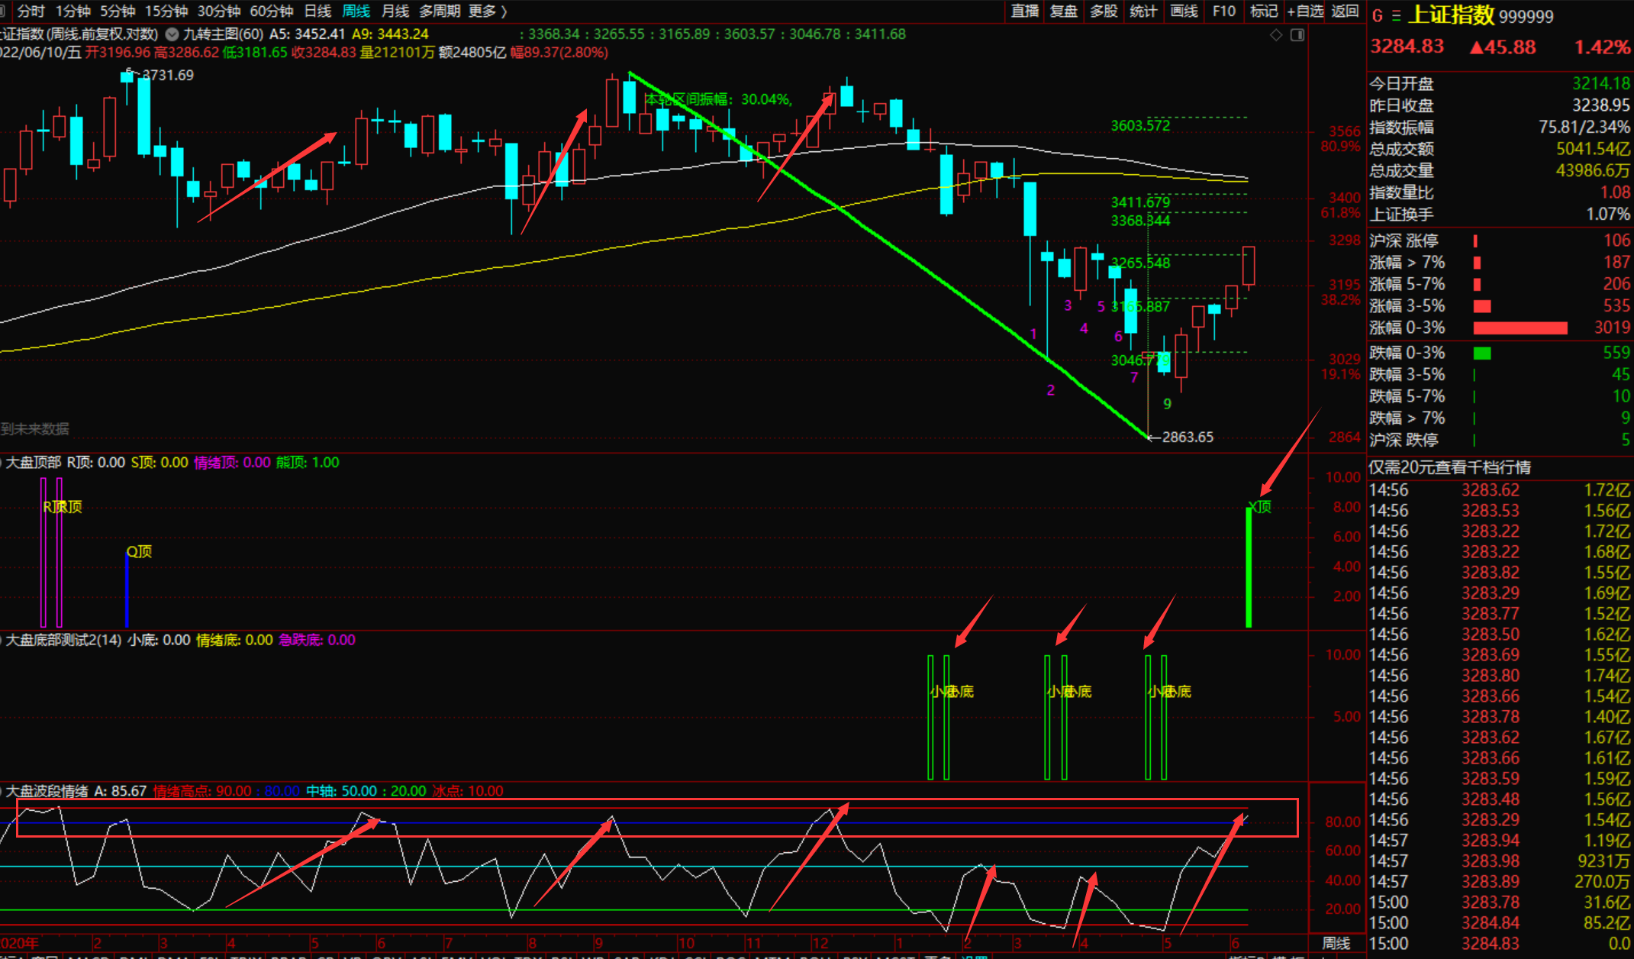Select the 5分钟 period tab

pos(118,11)
